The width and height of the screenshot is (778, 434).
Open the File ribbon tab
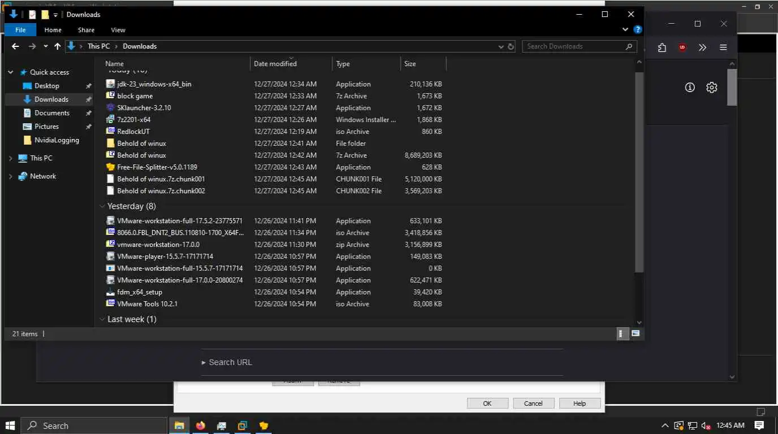tap(20, 30)
